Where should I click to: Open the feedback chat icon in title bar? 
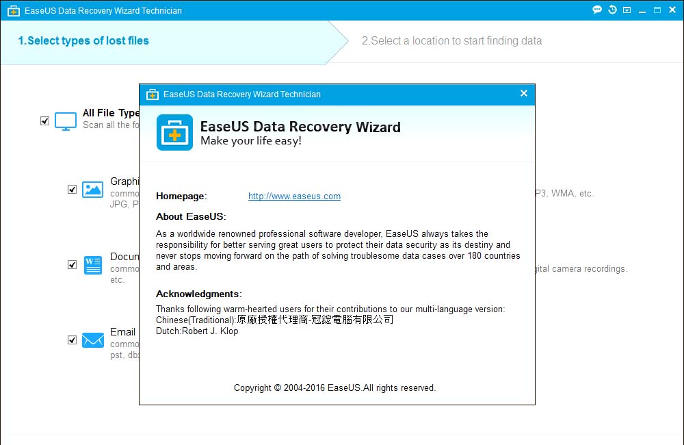coord(596,10)
